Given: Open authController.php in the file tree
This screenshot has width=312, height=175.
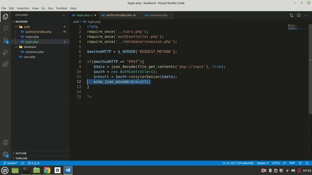Looking at the screenshot, I should (x=40, y=32).
